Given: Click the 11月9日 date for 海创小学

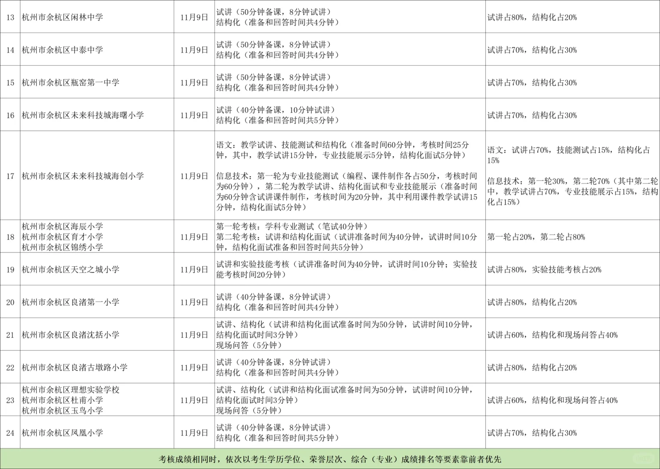Looking at the screenshot, I should pyautogui.click(x=194, y=176).
